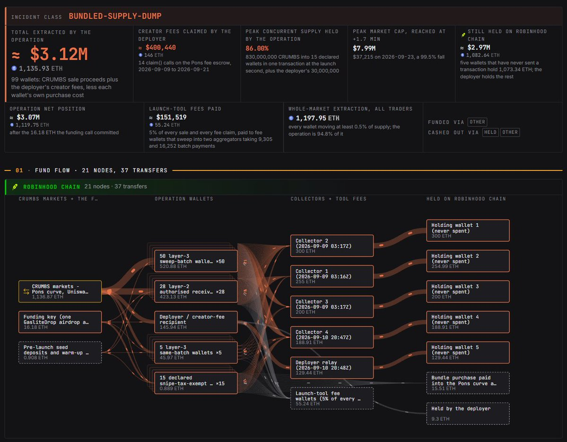Click the 86.00% peak supply figure

click(257, 48)
